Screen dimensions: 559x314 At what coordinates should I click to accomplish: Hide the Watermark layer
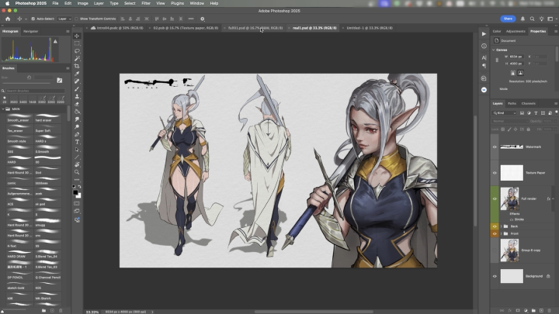coord(495,147)
